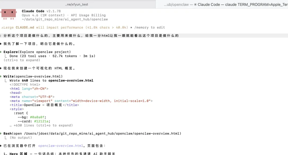288x155 pixels.
Task: Click the <head> code line
Action: pos(16,93)
